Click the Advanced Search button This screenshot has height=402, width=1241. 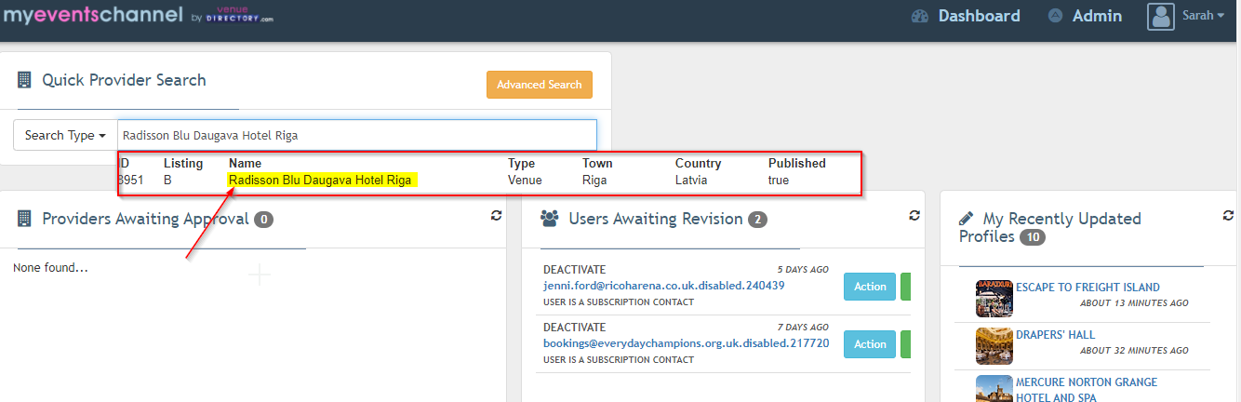pos(540,85)
